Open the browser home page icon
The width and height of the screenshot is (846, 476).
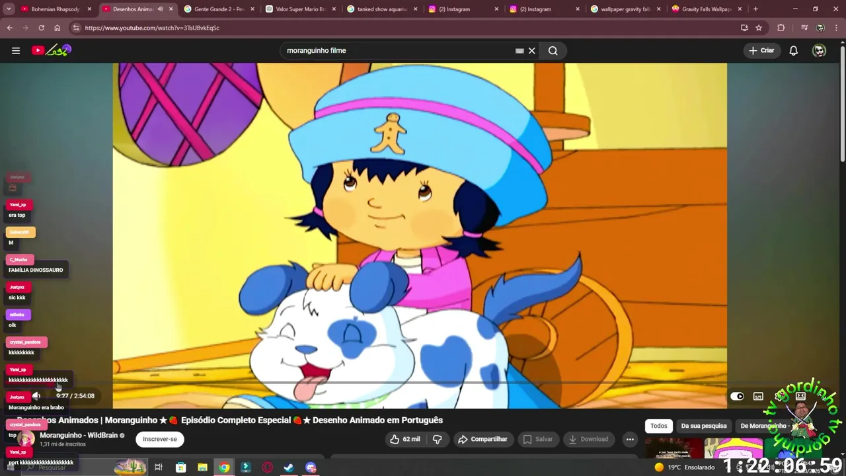point(57,28)
